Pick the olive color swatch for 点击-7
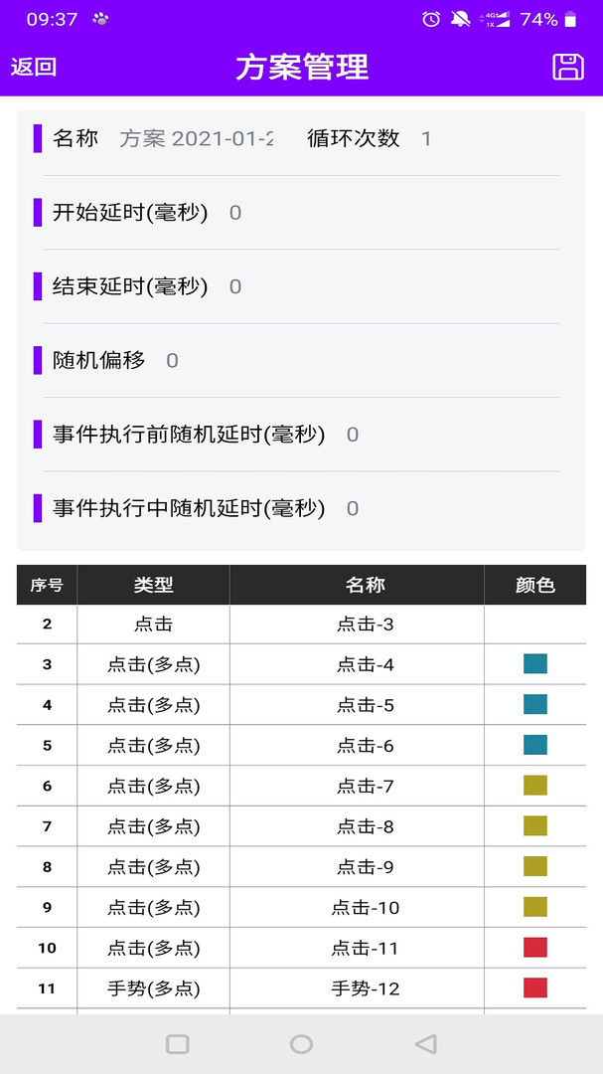The height and width of the screenshot is (1074, 603). 535,786
